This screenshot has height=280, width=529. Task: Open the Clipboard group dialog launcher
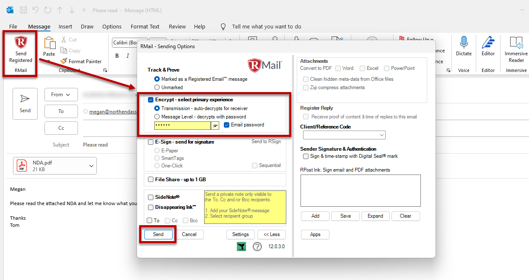[105, 70]
